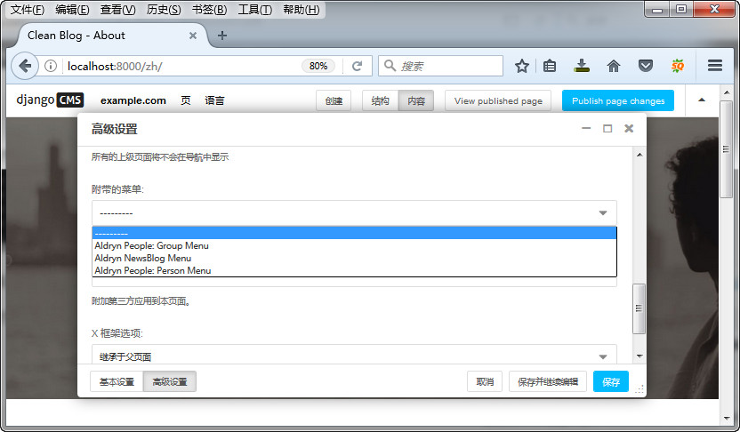740x432 pixels.
Task: Open the Firefox hamburger menu
Action: coord(715,66)
